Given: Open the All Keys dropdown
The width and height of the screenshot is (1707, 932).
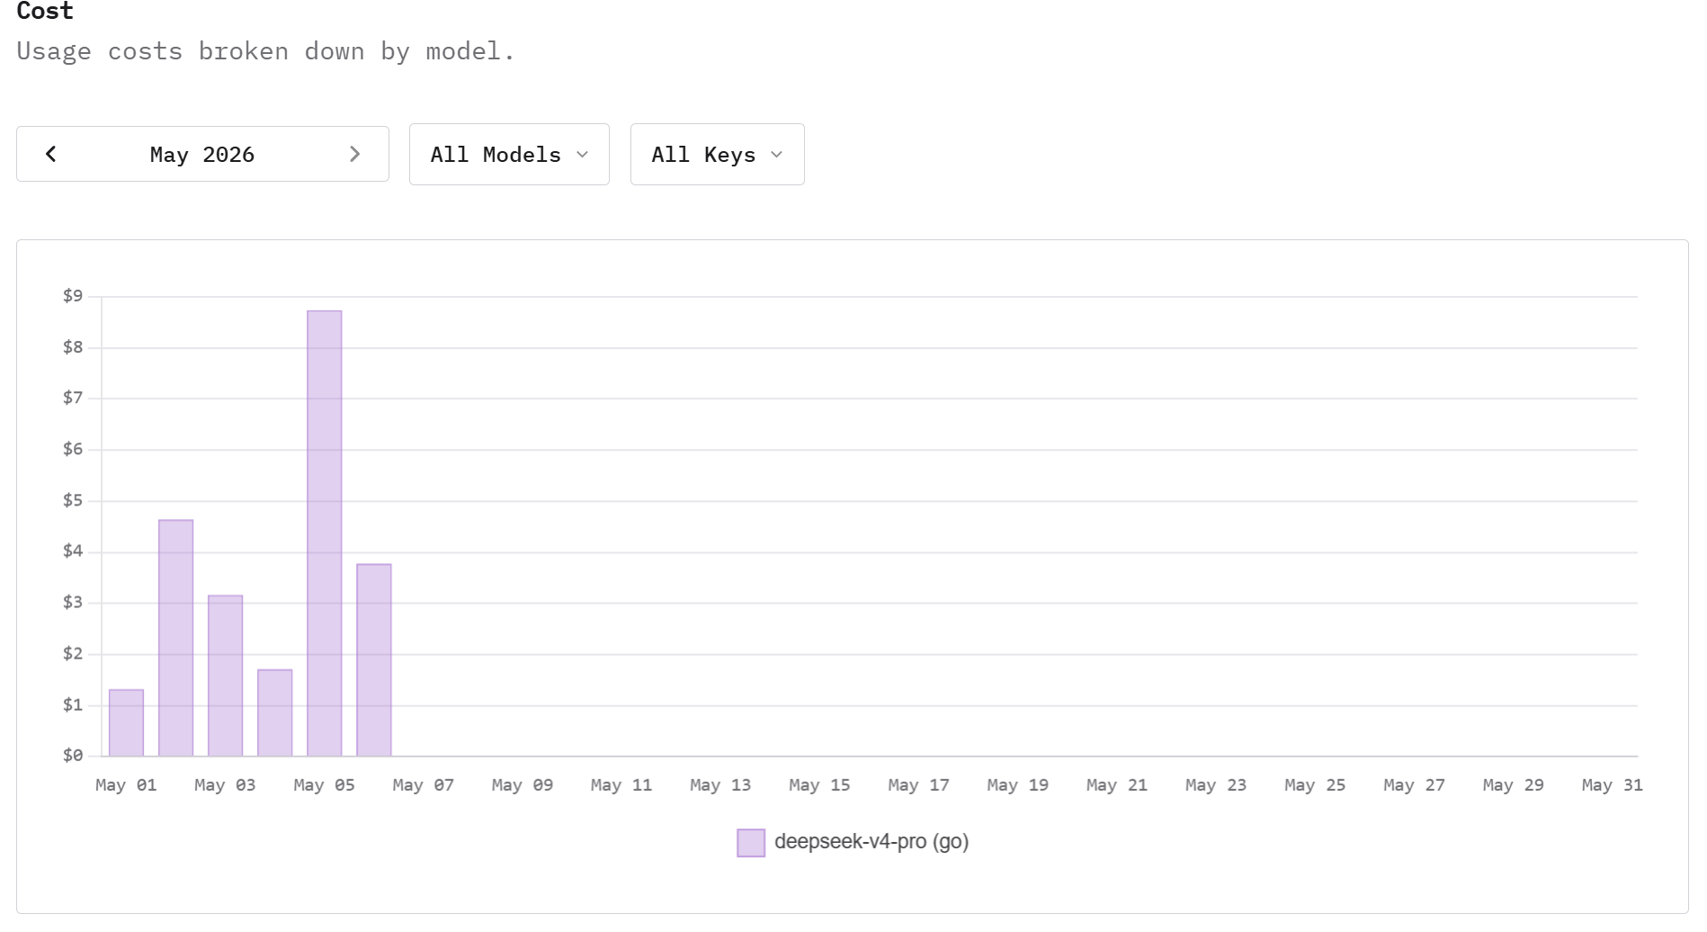Looking at the screenshot, I should click(717, 155).
